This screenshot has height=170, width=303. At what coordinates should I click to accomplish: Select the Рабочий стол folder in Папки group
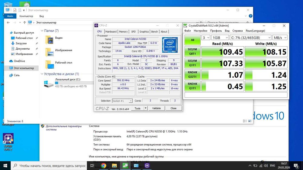pos(59,64)
